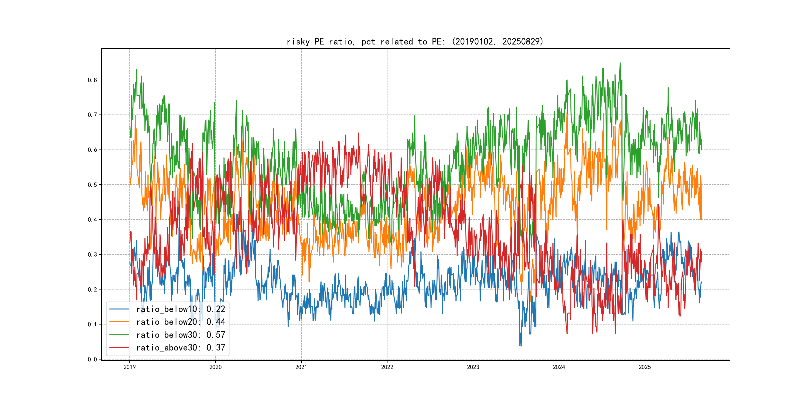This screenshot has height=405, width=811.
Task: Click the 2019 x-axis tick label
Action: (x=129, y=367)
